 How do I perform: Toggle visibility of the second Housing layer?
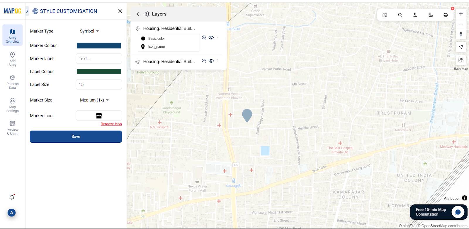(x=211, y=61)
